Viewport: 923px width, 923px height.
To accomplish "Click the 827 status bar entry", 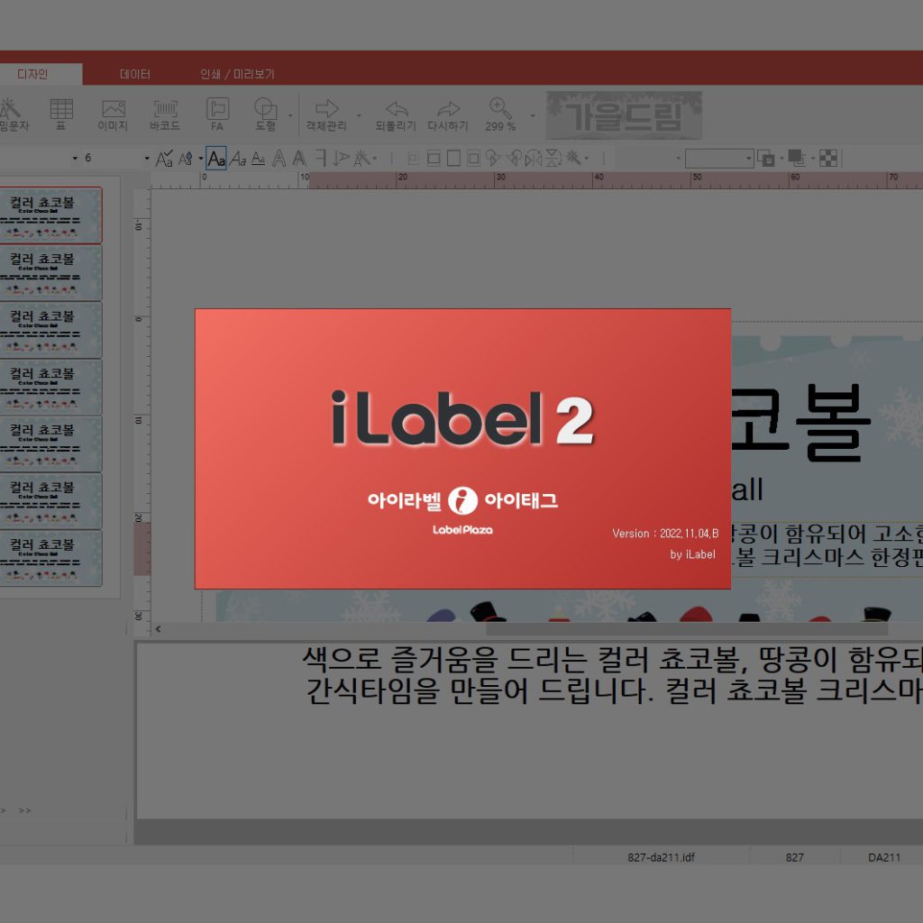I will click(795, 858).
